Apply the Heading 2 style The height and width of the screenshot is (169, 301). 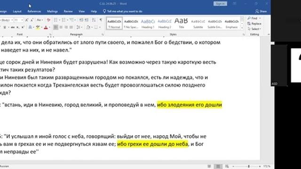click(165, 23)
